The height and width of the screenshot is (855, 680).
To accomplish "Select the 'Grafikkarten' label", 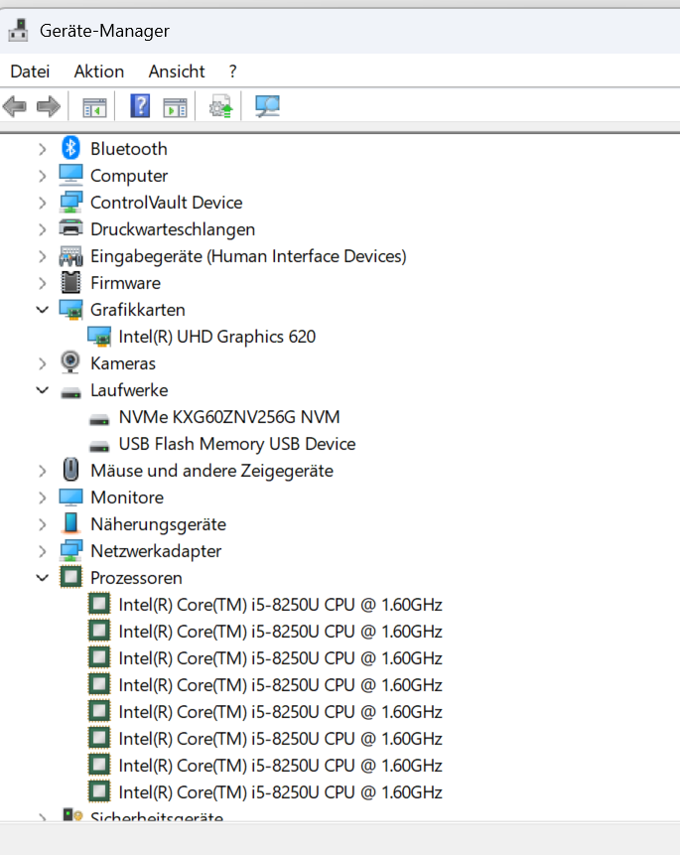I will click(x=137, y=310).
